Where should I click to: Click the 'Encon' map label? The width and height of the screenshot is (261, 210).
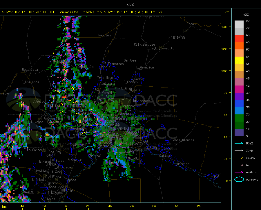(x=191, y=24)
